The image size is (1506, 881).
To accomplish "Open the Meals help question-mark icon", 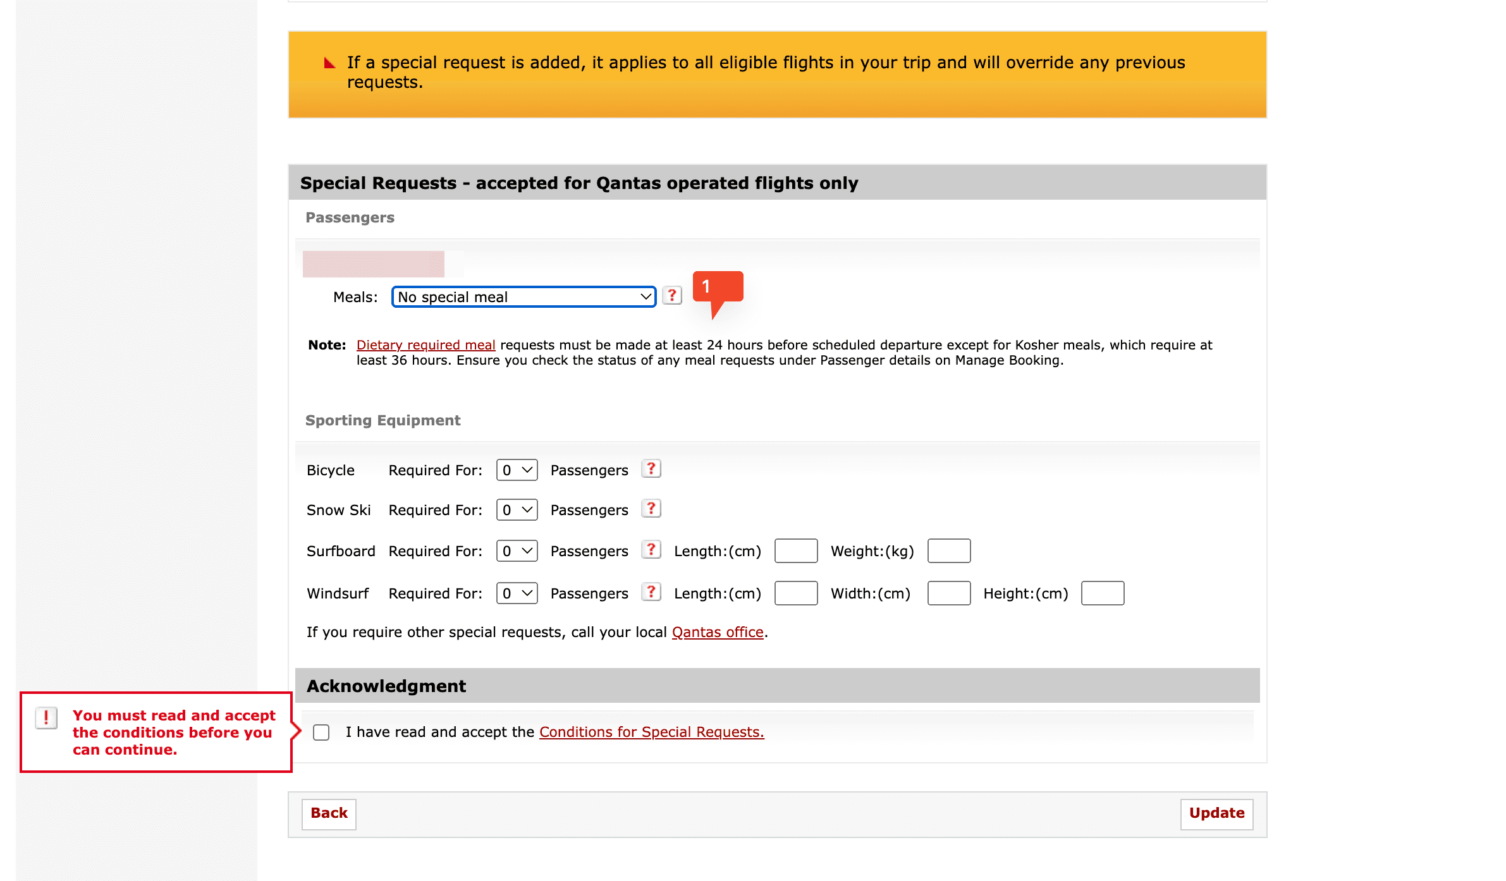I will tap(671, 296).
